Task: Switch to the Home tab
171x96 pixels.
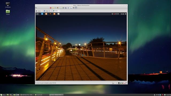Action: [39, 11]
